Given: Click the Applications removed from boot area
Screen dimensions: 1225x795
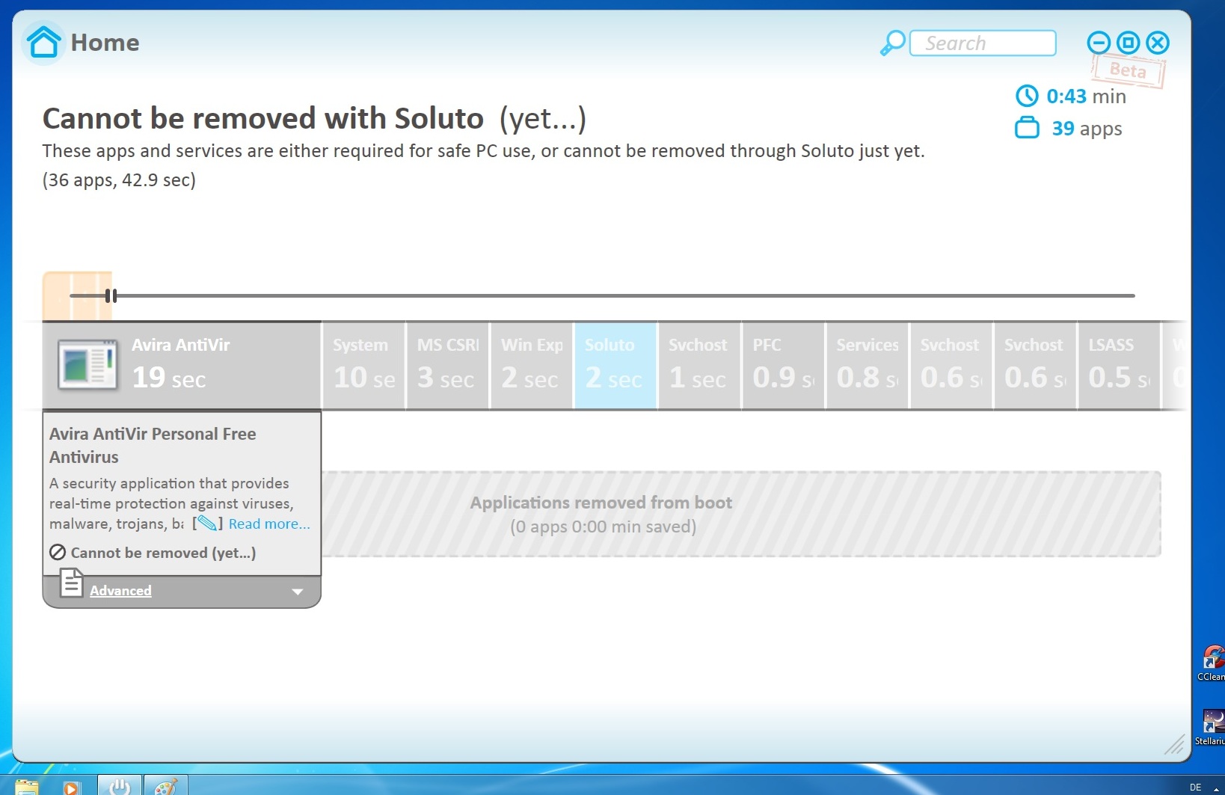Looking at the screenshot, I should coord(741,515).
